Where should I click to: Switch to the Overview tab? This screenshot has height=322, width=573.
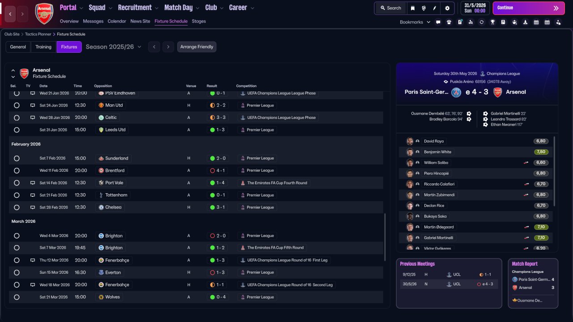pos(69,21)
